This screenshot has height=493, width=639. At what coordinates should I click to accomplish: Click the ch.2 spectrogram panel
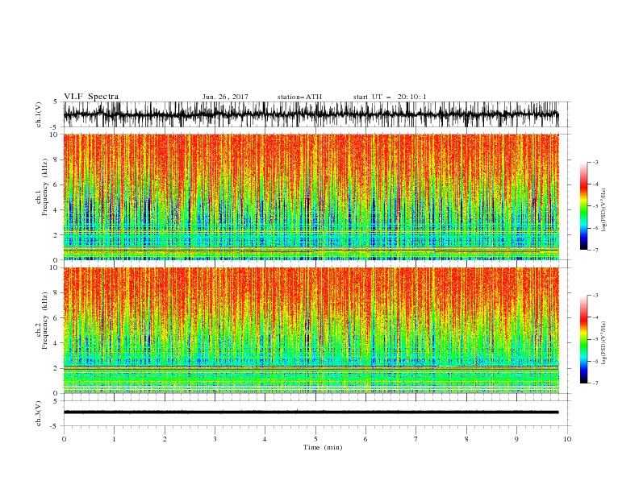[x=311, y=330]
